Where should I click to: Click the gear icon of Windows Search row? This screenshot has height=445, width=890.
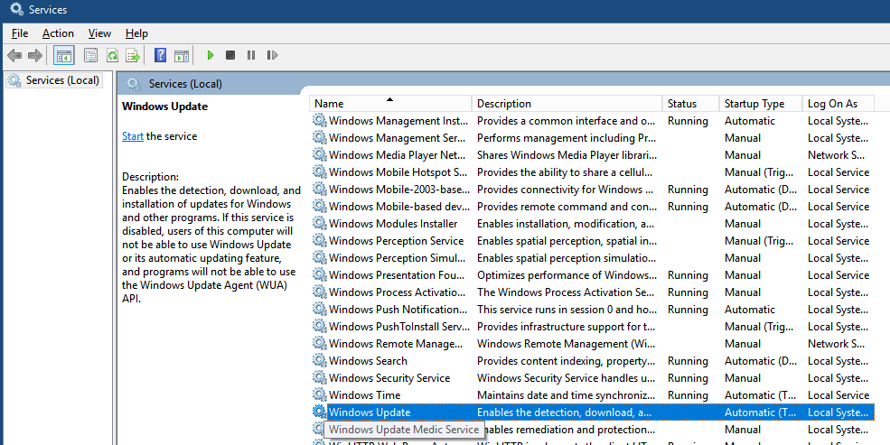[x=320, y=360]
